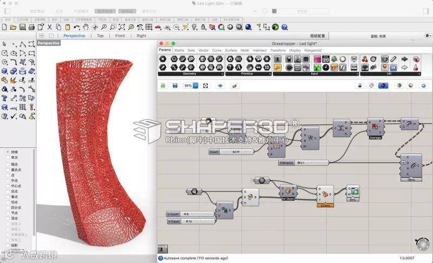Expand the Input panel group
Screen dimensions: 433x263
click(316, 74)
